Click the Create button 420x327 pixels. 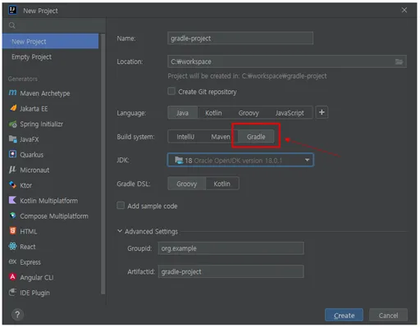pos(344,316)
